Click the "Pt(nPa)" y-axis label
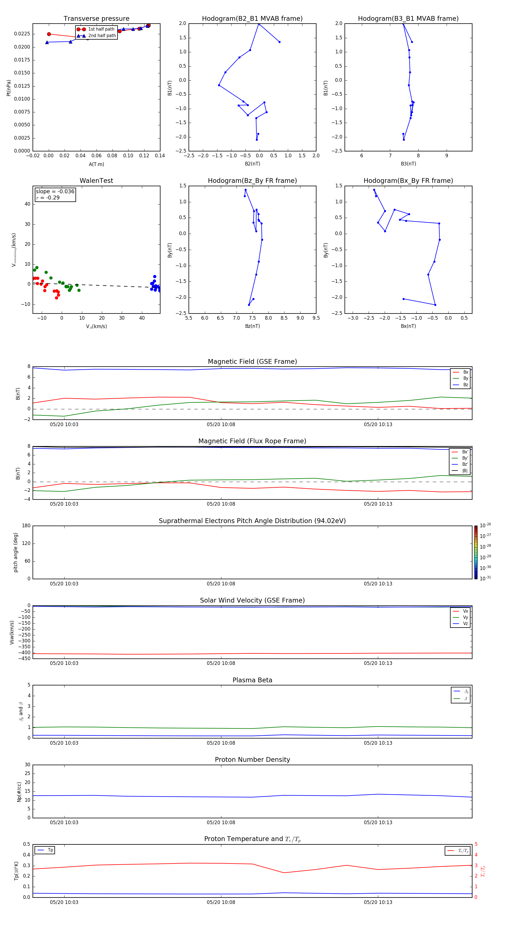 [x=9, y=88]
